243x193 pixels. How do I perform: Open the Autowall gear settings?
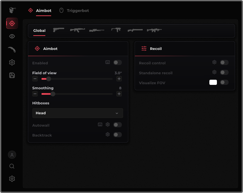107,125
